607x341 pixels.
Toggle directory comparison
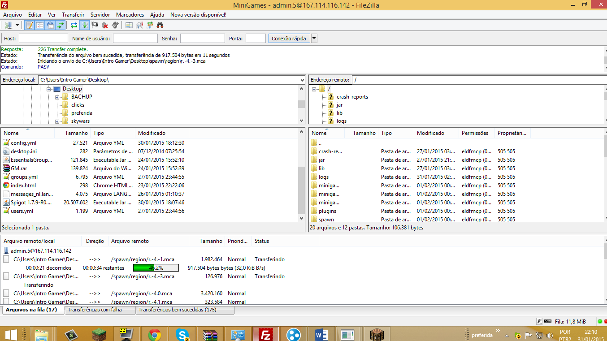pyautogui.click(x=139, y=25)
